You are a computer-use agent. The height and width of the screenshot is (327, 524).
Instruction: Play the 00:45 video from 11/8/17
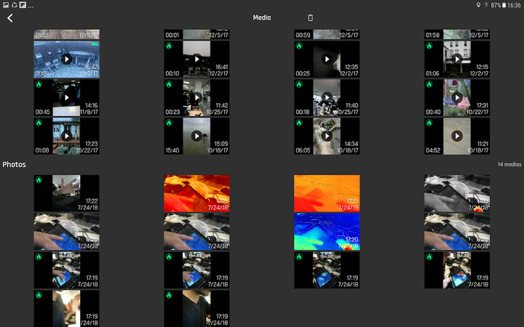pyautogui.click(x=66, y=98)
